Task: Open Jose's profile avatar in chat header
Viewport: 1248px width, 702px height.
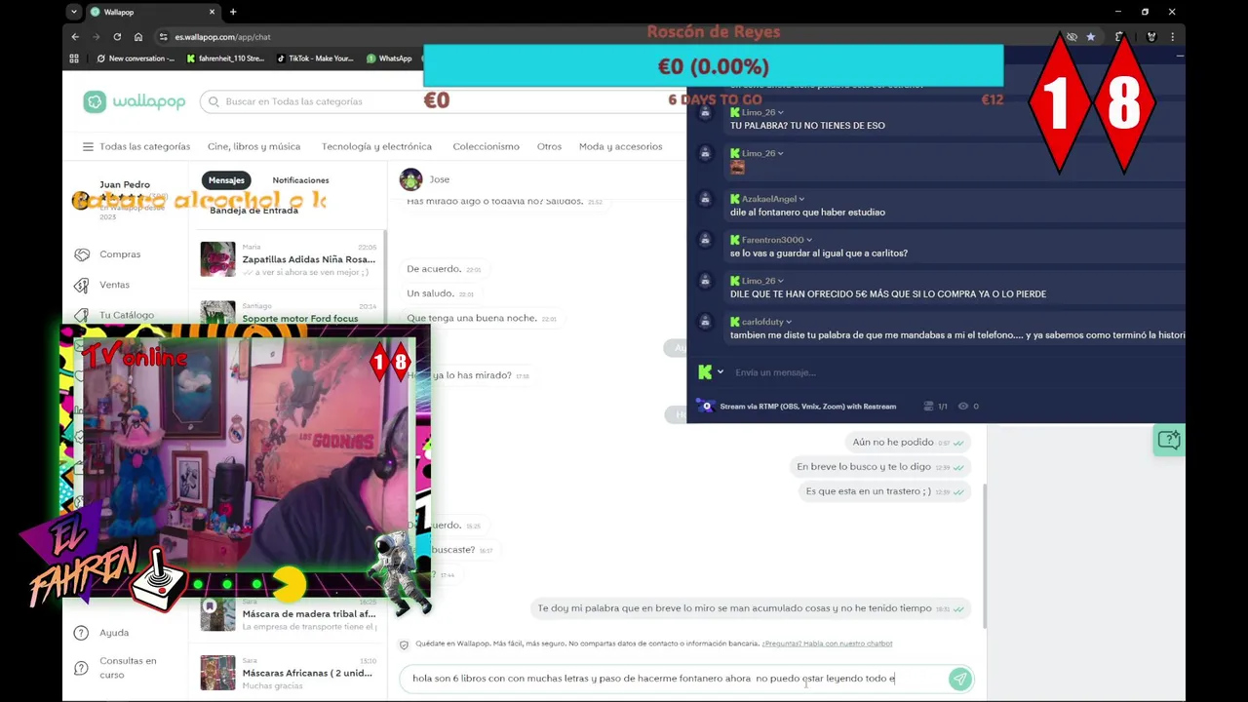Action: click(411, 179)
